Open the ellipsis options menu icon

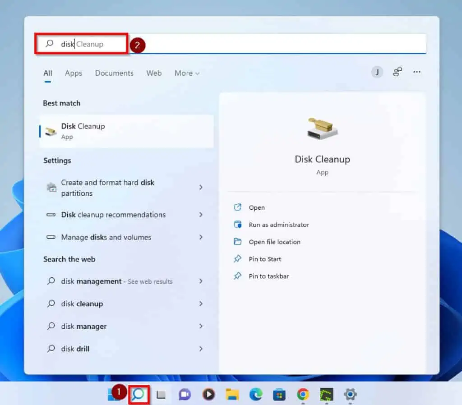click(x=416, y=72)
